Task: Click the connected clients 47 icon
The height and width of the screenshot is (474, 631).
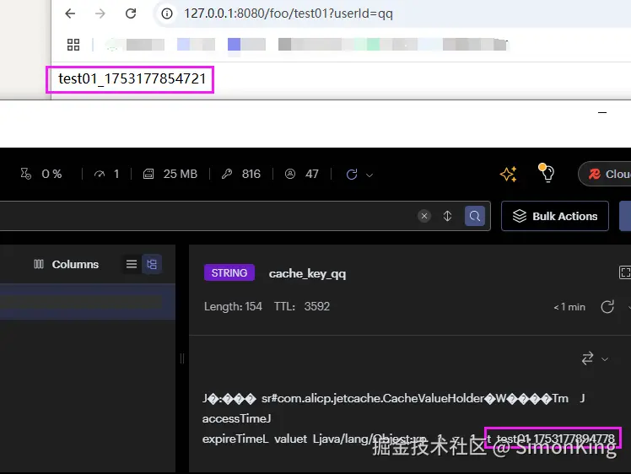Action: pos(290,174)
